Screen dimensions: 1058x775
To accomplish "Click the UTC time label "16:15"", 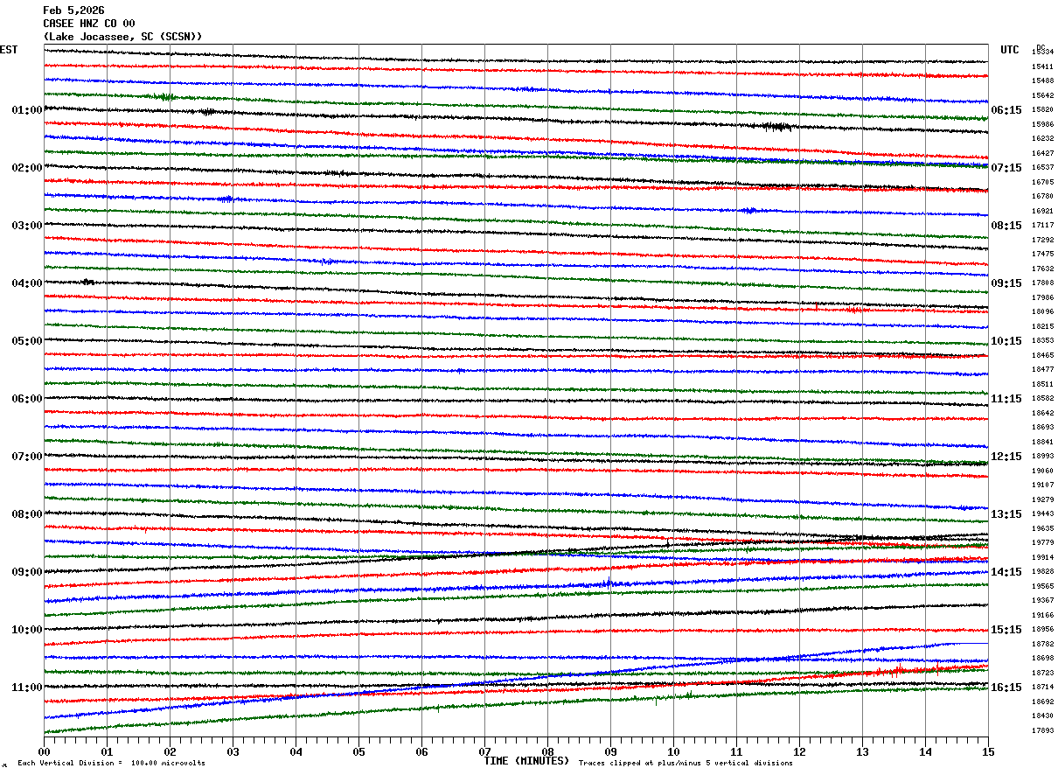I will pos(1006,688).
